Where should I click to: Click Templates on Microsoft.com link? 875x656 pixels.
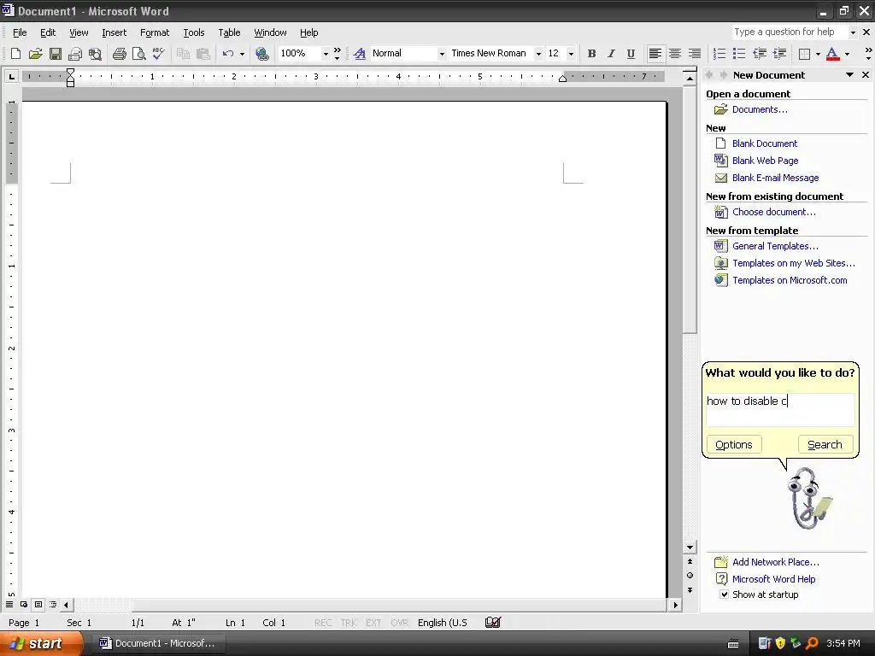point(790,280)
